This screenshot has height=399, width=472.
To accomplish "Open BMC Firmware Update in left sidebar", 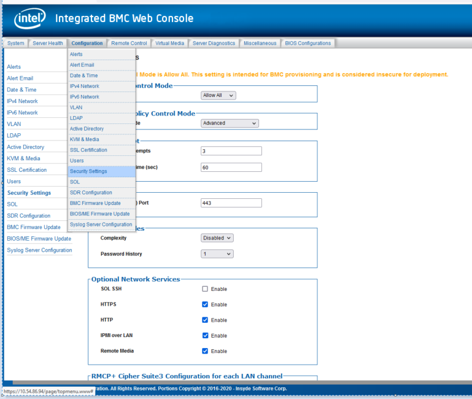I will [x=34, y=227].
